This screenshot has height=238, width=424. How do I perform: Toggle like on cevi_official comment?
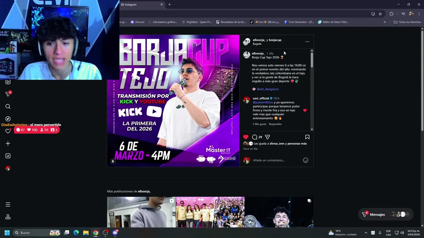(305, 110)
